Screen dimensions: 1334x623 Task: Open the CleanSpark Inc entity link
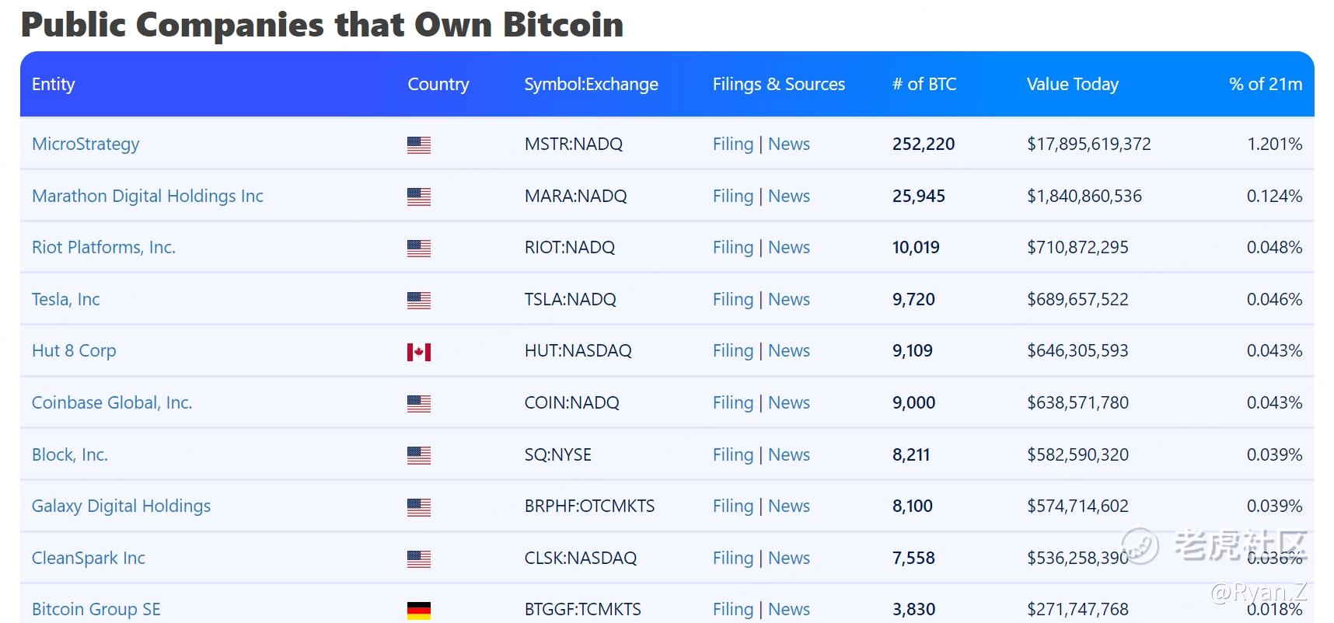[x=88, y=558]
